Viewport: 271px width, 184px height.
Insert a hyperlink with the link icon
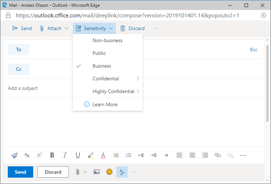[x=218, y=155]
